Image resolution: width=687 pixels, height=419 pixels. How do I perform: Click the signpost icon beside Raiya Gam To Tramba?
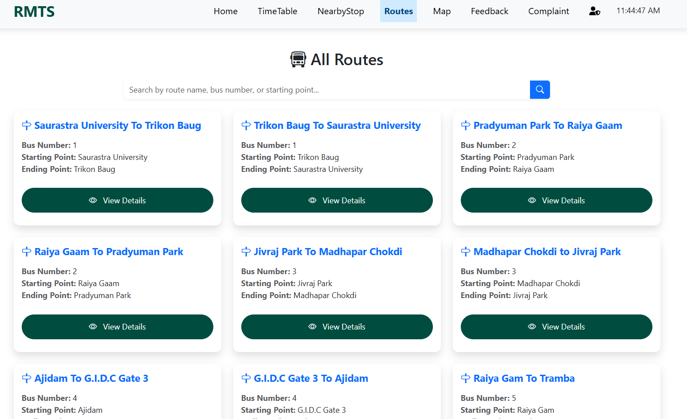(466, 378)
